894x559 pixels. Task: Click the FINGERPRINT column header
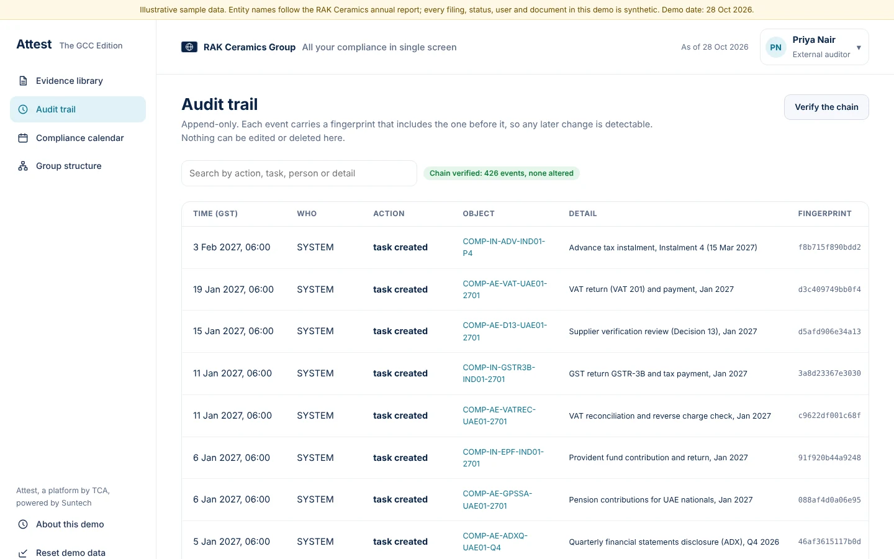pos(824,214)
